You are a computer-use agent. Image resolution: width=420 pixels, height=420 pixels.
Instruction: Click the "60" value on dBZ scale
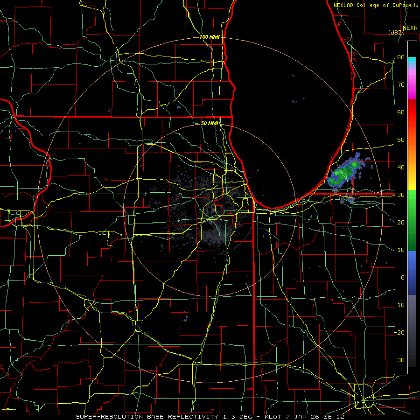point(401,112)
